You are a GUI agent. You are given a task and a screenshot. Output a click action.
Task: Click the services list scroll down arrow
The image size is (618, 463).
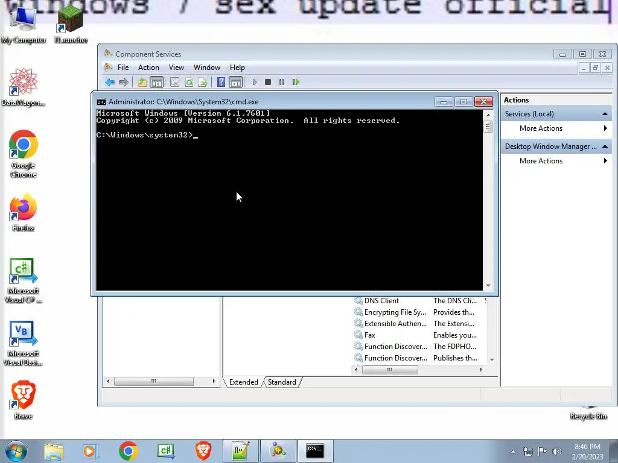pos(492,359)
